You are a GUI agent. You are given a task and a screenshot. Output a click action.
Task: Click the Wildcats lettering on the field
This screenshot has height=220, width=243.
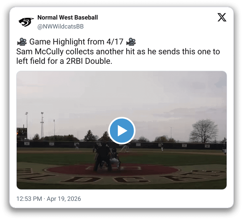click(122, 176)
